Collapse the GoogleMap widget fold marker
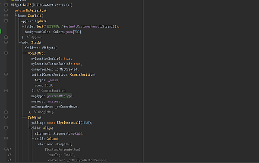 pyautogui.click(x=6, y=53)
